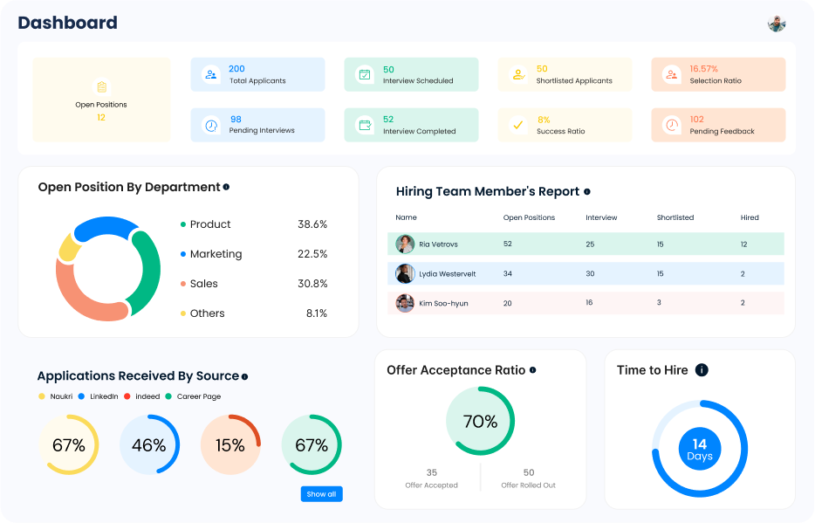Click Ria Vetrovs' avatar photo
Image resolution: width=815 pixels, height=523 pixels.
point(405,244)
